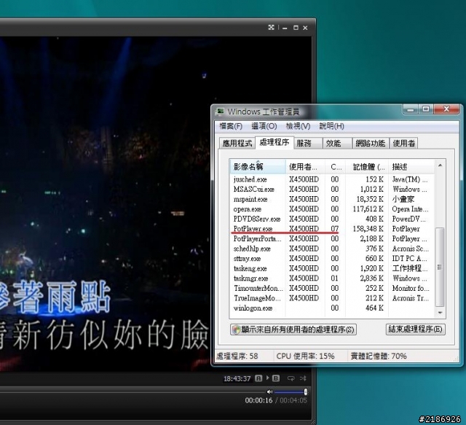
Task: Click the Opera Inte... description cell
Action: click(x=410, y=209)
